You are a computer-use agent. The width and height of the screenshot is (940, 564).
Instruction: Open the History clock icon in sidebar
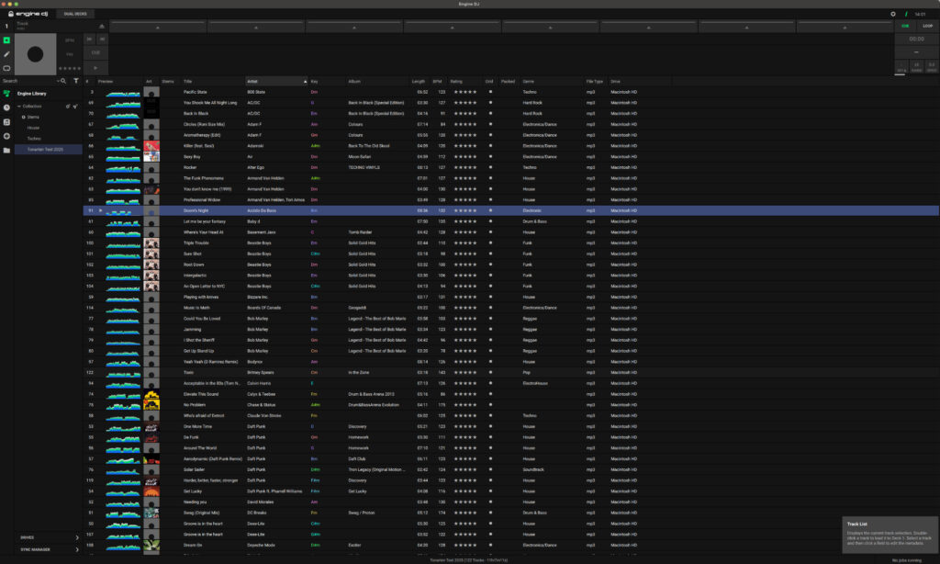(x=6, y=107)
